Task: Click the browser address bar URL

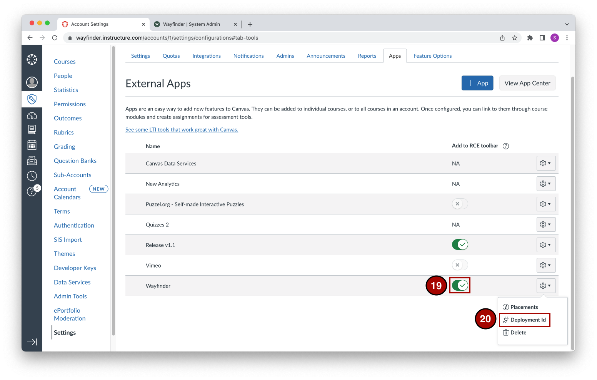Action: (x=167, y=38)
